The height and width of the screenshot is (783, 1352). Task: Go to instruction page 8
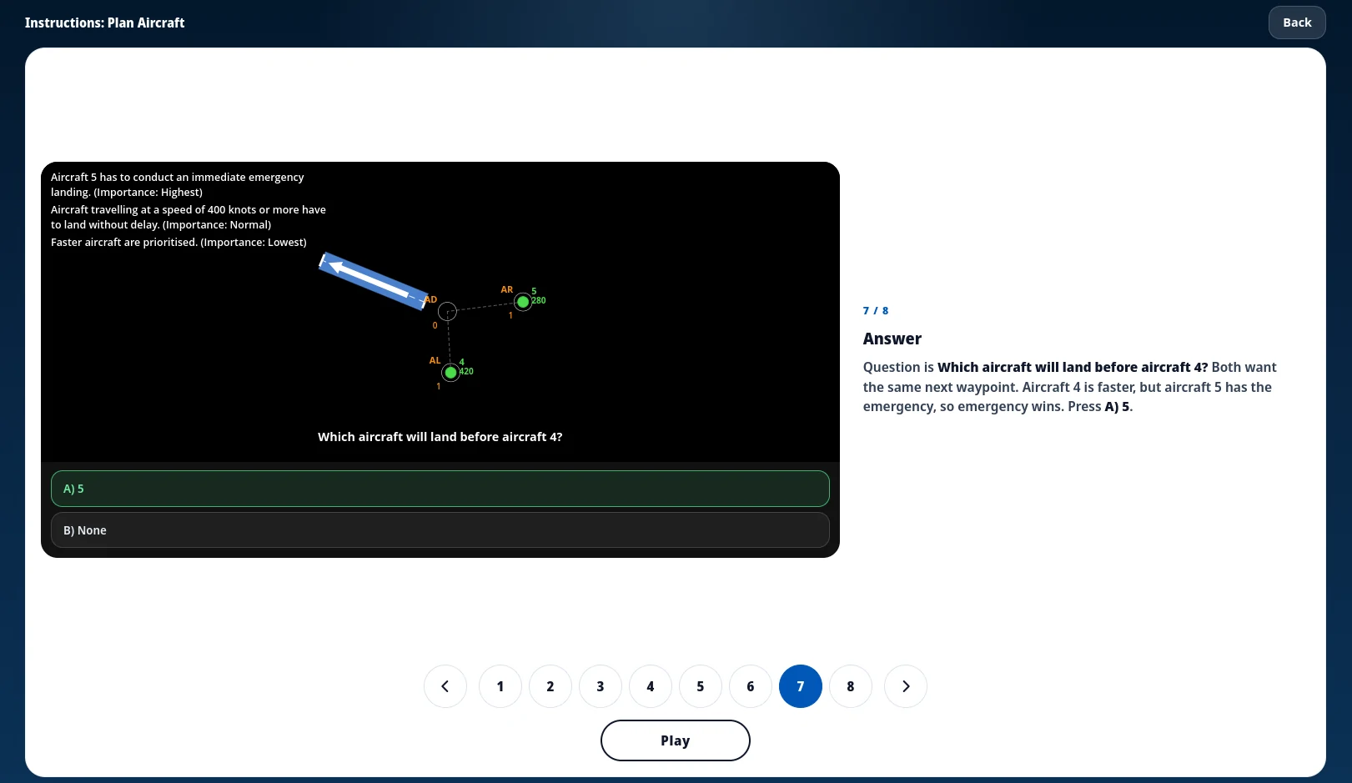pyautogui.click(x=851, y=686)
